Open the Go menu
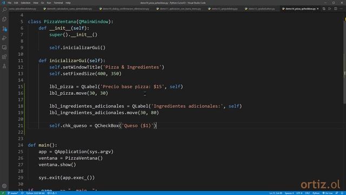This screenshot has height=195, width=346. [x=43, y=3]
